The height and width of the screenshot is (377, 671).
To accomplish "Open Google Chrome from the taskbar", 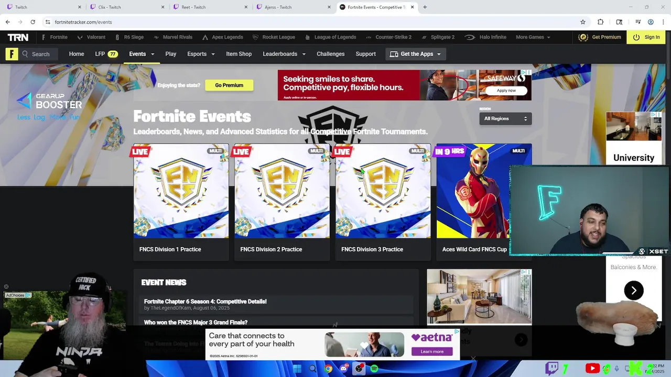I will tap(328, 369).
